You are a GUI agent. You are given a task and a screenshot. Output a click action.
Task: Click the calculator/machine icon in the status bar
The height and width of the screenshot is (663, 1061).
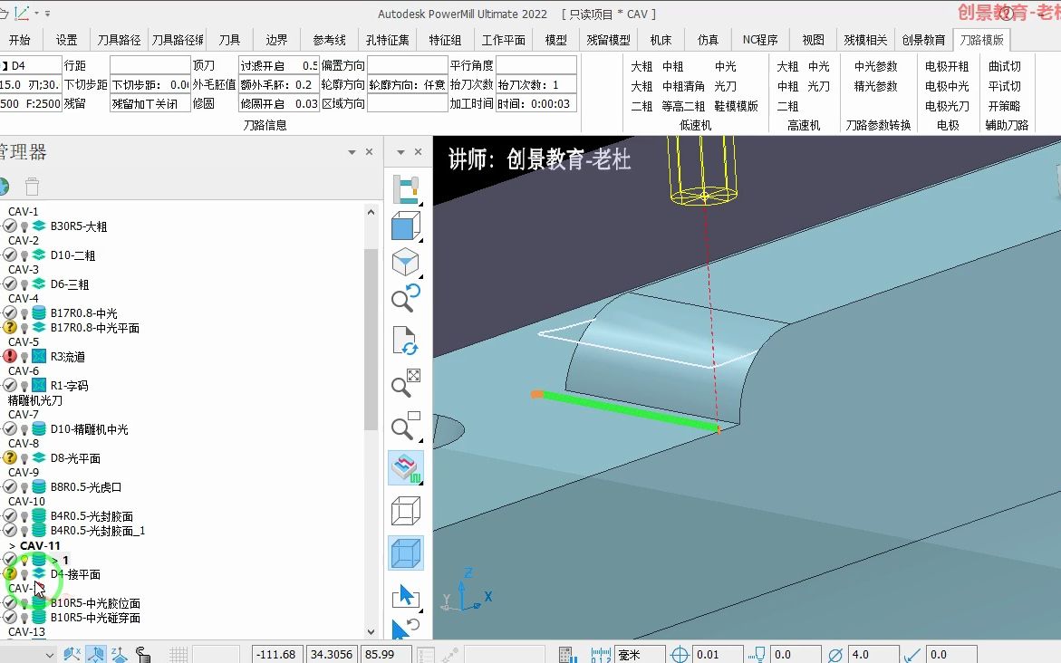[568, 654]
